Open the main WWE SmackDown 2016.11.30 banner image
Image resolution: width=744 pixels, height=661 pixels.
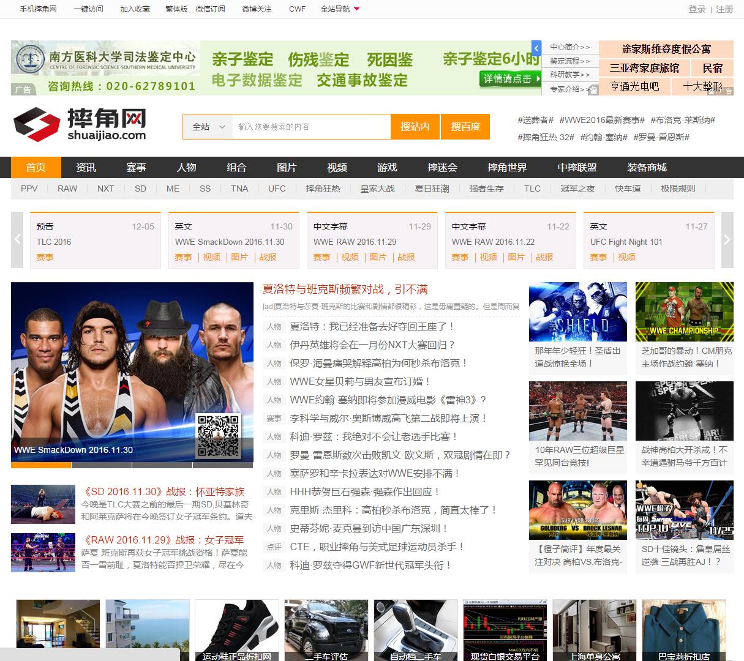(132, 372)
